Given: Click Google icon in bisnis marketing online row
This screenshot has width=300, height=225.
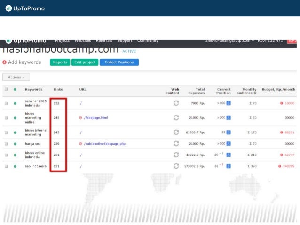Looking at the screenshot, I should pos(229,118).
